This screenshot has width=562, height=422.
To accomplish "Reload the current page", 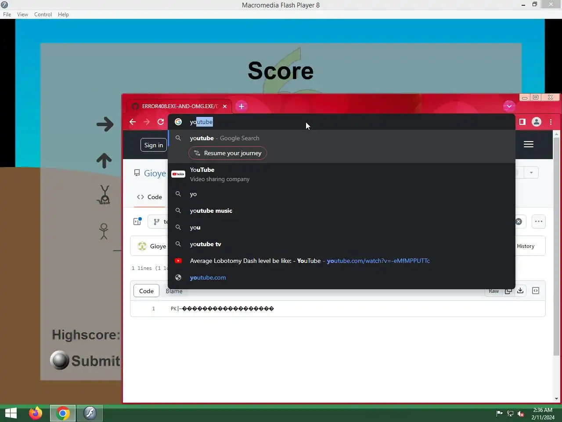I will pos(161,122).
